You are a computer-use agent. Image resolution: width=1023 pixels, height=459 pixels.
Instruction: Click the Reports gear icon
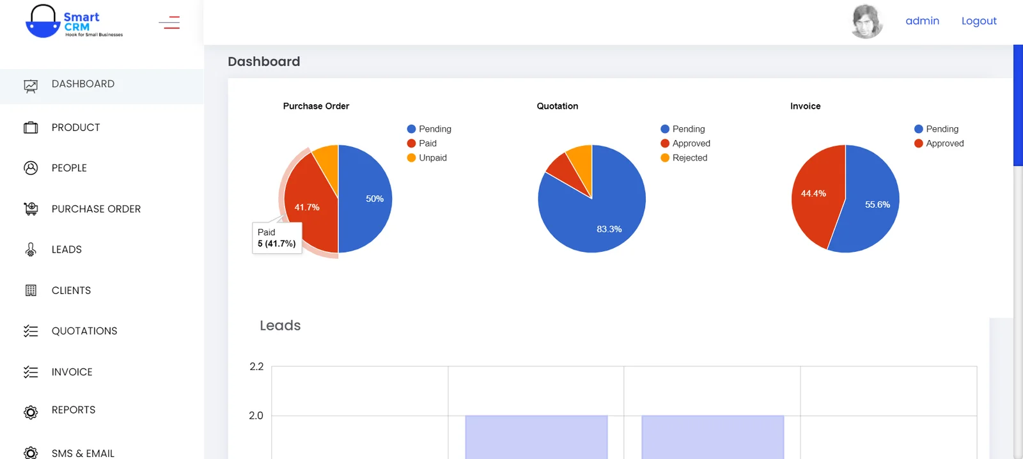coord(31,412)
